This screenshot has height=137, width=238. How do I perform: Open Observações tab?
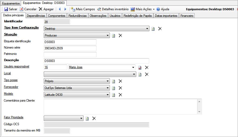[98, 16]
